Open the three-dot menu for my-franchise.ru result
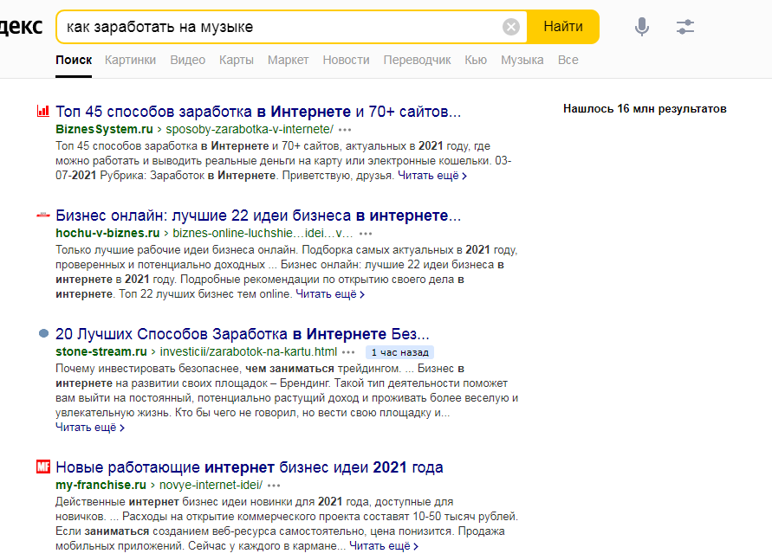This screenshot has height=560, width=772. click(x=274, y=486)
